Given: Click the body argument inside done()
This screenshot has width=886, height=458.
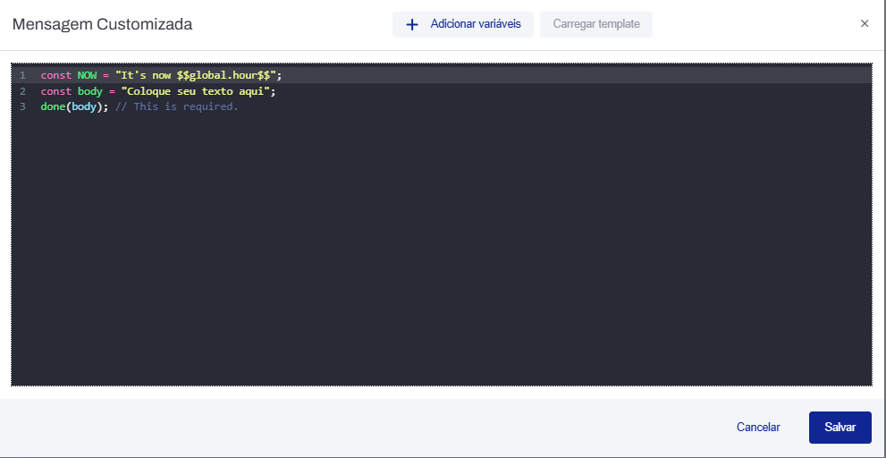Looking at the screenshot, I should click(84, 106).
